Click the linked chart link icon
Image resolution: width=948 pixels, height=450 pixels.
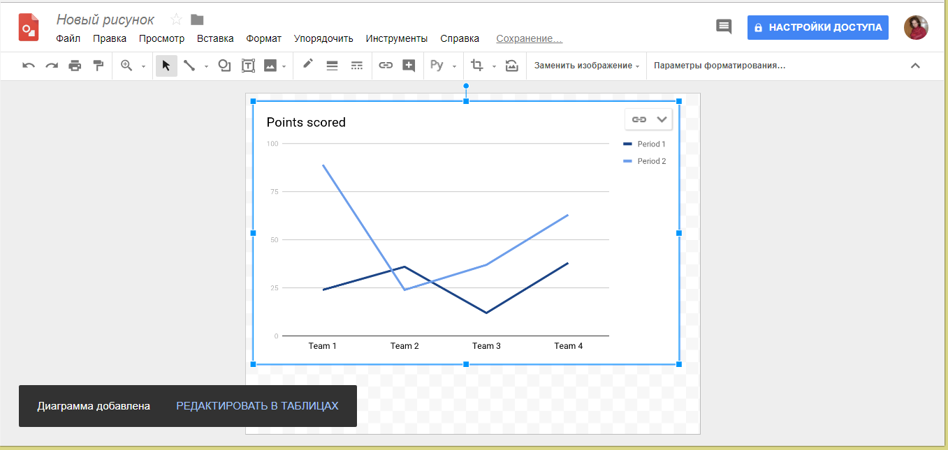639,119
